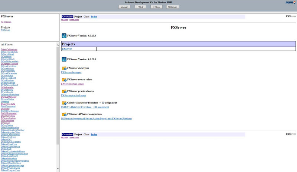Open the All Classes link in the upper-left frame
Viewport: 297px width, 172px height.
(x=6, y=22)
